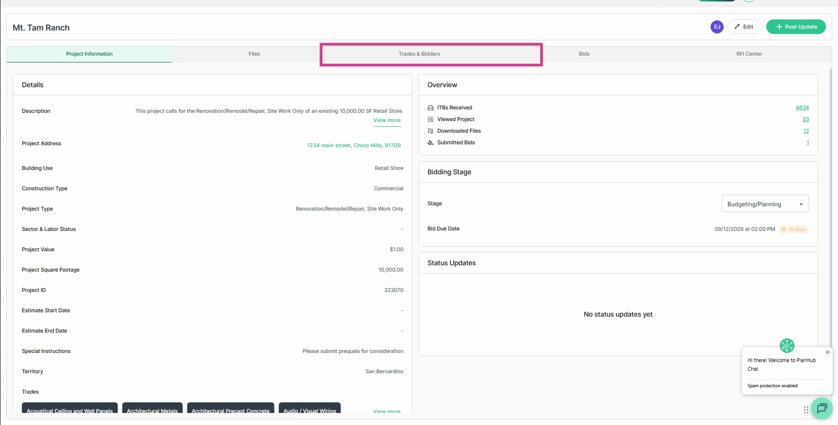Image resolution: width=838 pixels, height=425 pixels.
Task: Select the Acoustical Ceiling and Wall Panels trade chip
Action: click(x=70, y=408)
